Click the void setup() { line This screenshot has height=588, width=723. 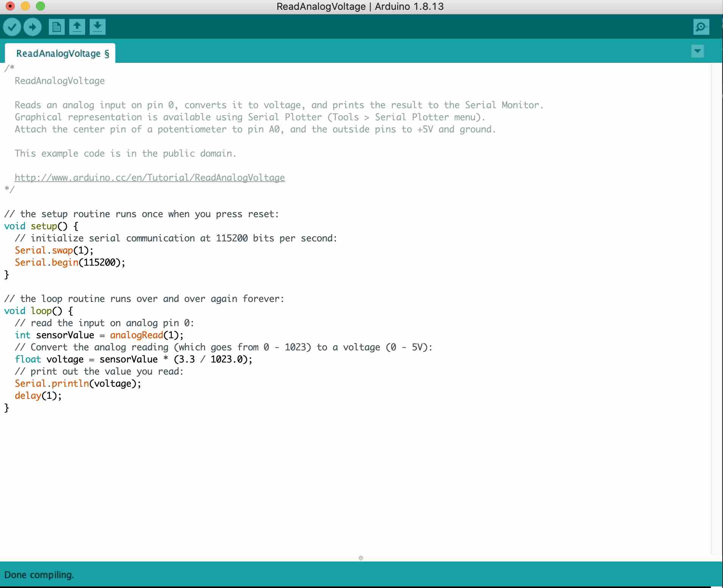pos(42,226)
